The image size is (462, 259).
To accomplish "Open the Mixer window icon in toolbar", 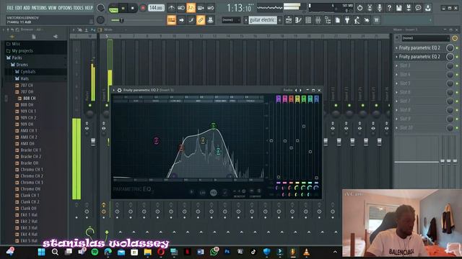I will (x=318, y=20).
